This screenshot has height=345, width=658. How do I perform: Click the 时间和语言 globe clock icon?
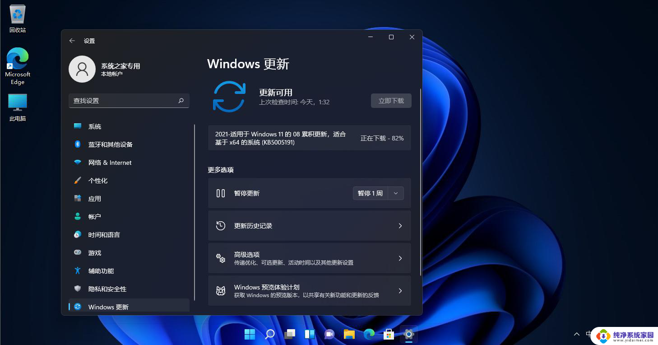coord(78,235)
